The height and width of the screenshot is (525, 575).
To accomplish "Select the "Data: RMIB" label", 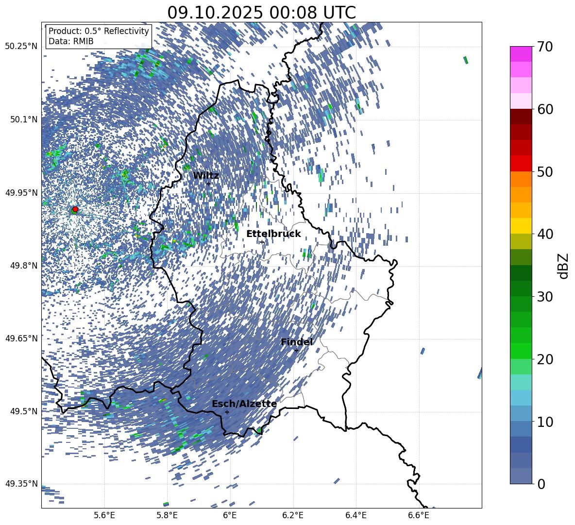I will (x=71, y=41).
